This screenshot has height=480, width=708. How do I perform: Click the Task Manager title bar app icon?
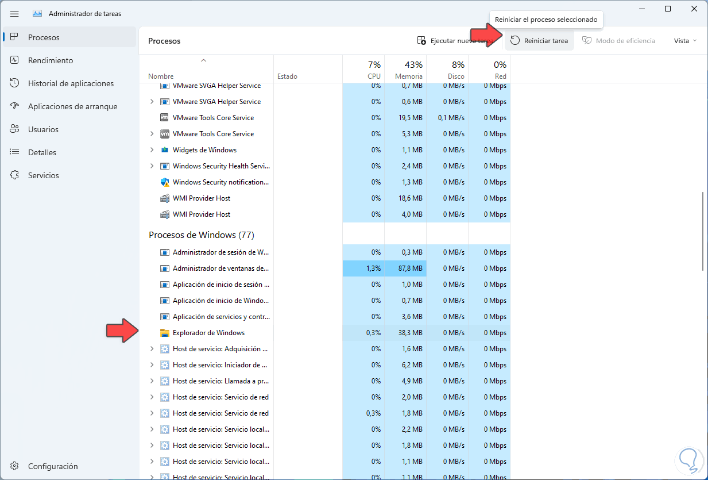[37, 13]
